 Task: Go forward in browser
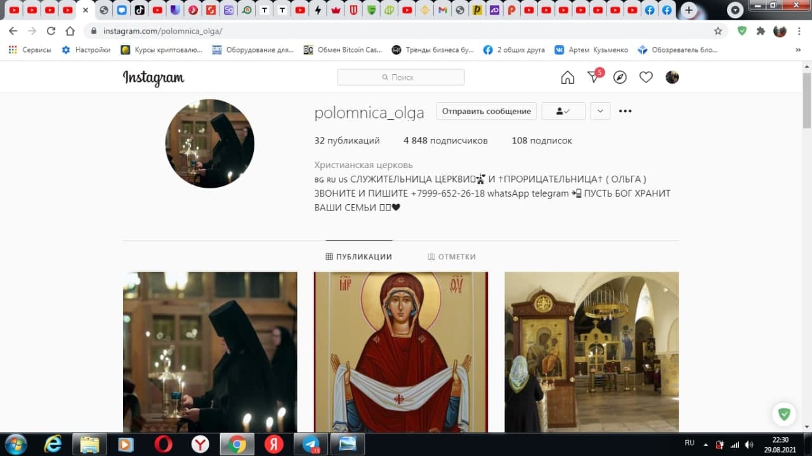32,30
